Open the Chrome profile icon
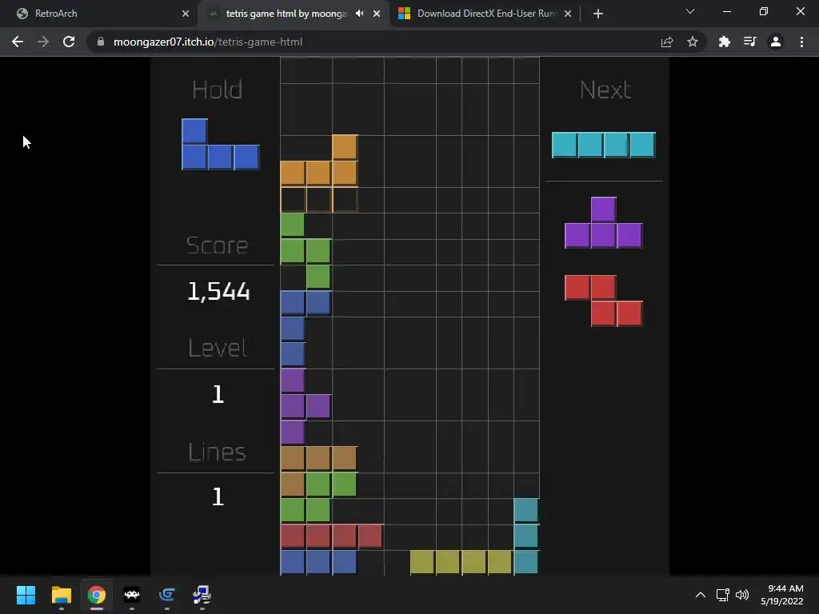 (x=776, y=42)
